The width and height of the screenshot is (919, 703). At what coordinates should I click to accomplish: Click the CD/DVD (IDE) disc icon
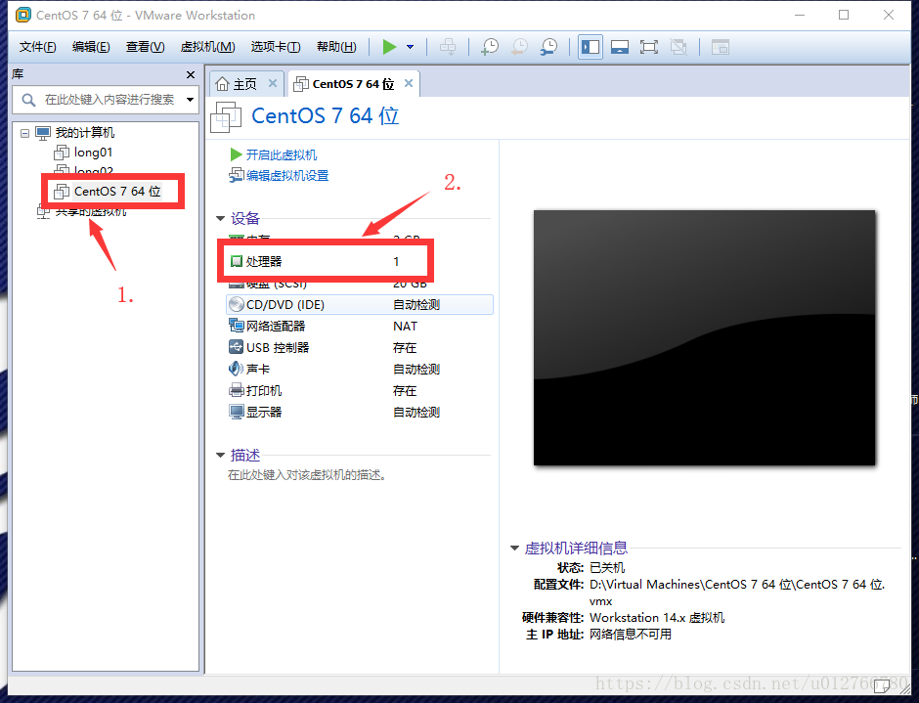coord(236,304)
